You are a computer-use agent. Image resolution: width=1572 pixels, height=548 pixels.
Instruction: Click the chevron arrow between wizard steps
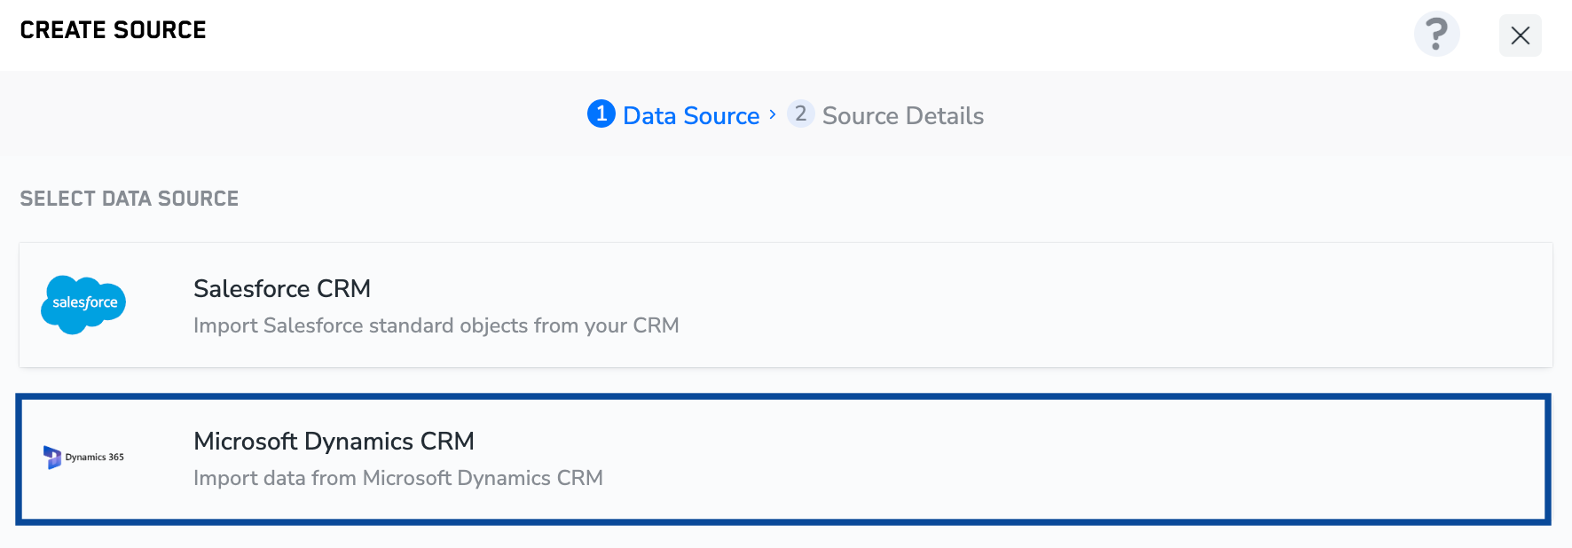pos(773,114)
